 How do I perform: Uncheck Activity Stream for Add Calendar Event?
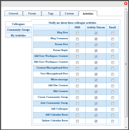96,115
